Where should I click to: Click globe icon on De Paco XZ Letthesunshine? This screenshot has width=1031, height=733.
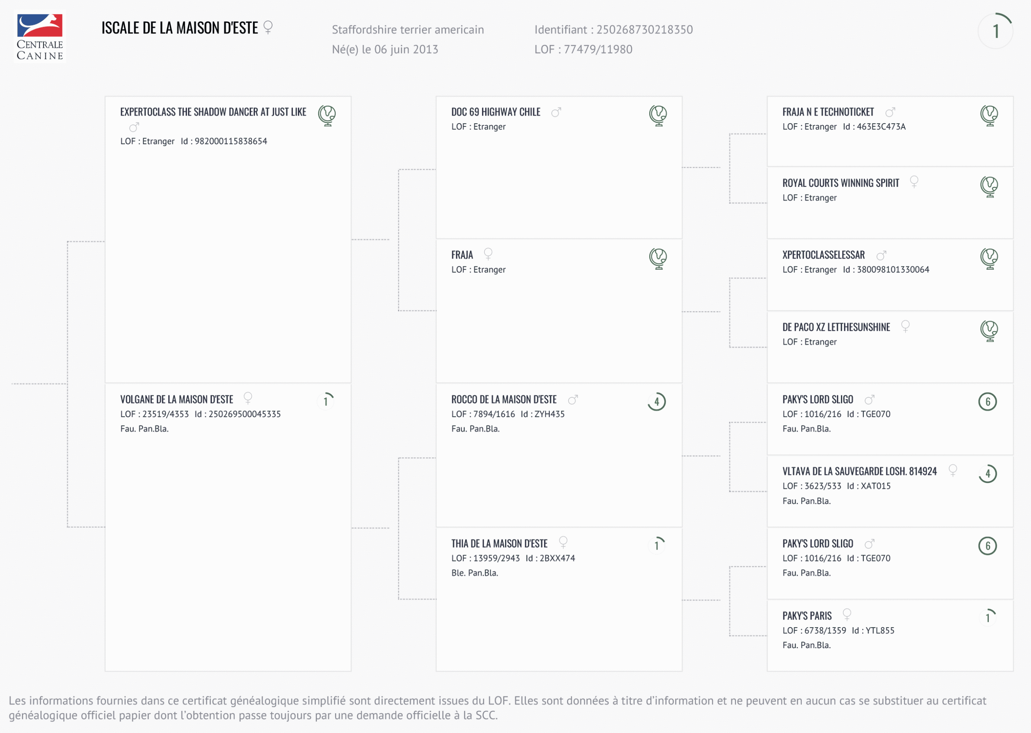tap(989, 331)
